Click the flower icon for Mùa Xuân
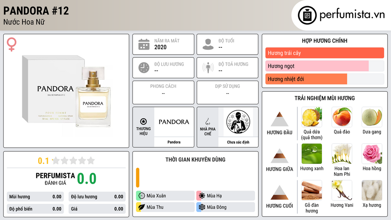 pos(142,196)
